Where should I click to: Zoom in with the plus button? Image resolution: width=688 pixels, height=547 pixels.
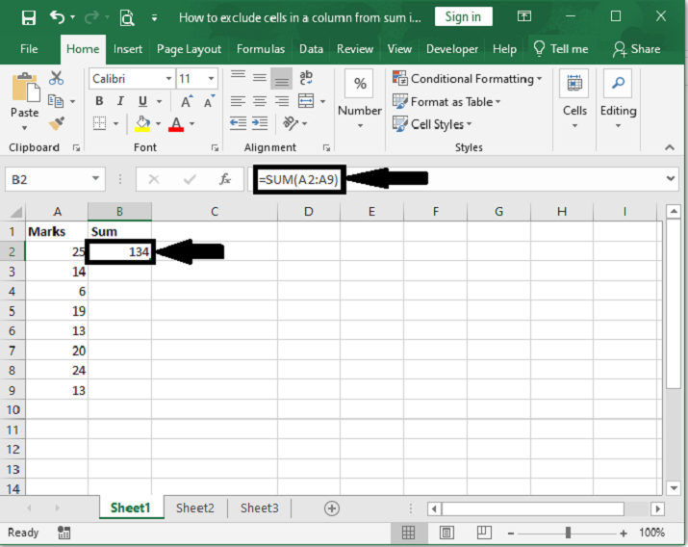624,534
